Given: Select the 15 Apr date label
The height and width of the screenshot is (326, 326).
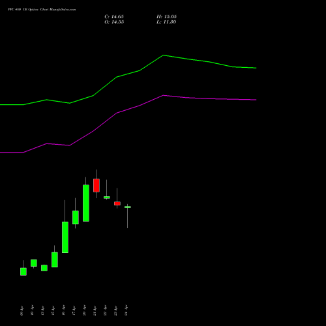Looking at the screenshot, I should (x=53, y=310).
